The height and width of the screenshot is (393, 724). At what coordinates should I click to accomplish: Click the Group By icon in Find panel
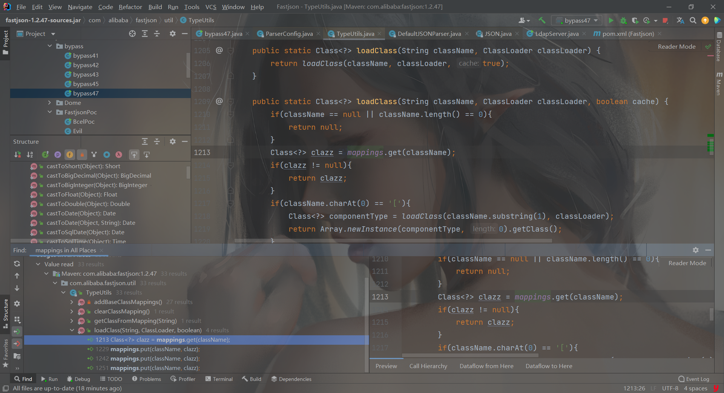tap(17, 319)
